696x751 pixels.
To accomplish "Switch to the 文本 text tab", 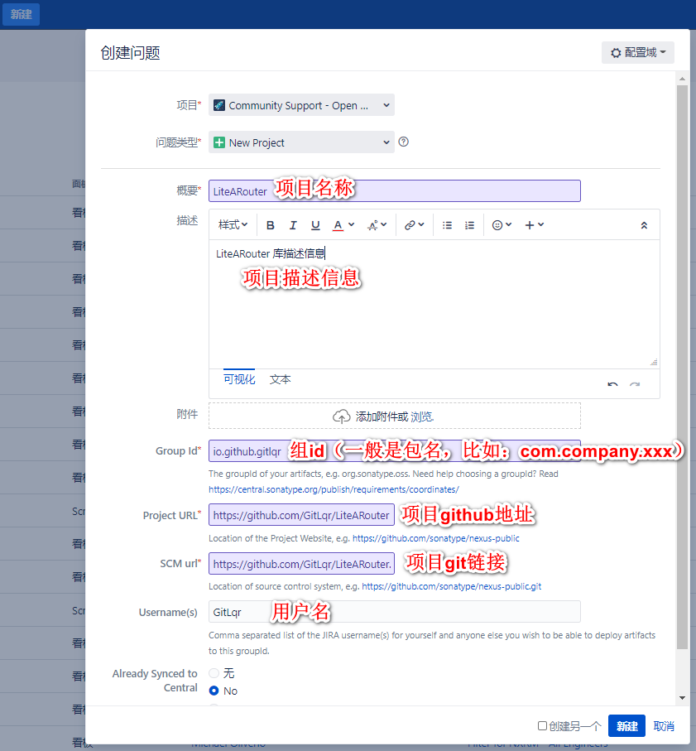I will (x=280, y=379).
